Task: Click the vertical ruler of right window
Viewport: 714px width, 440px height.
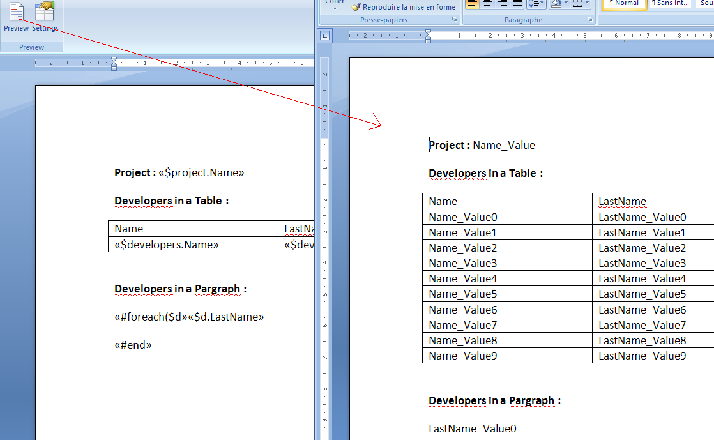Action: pos(324,248)
